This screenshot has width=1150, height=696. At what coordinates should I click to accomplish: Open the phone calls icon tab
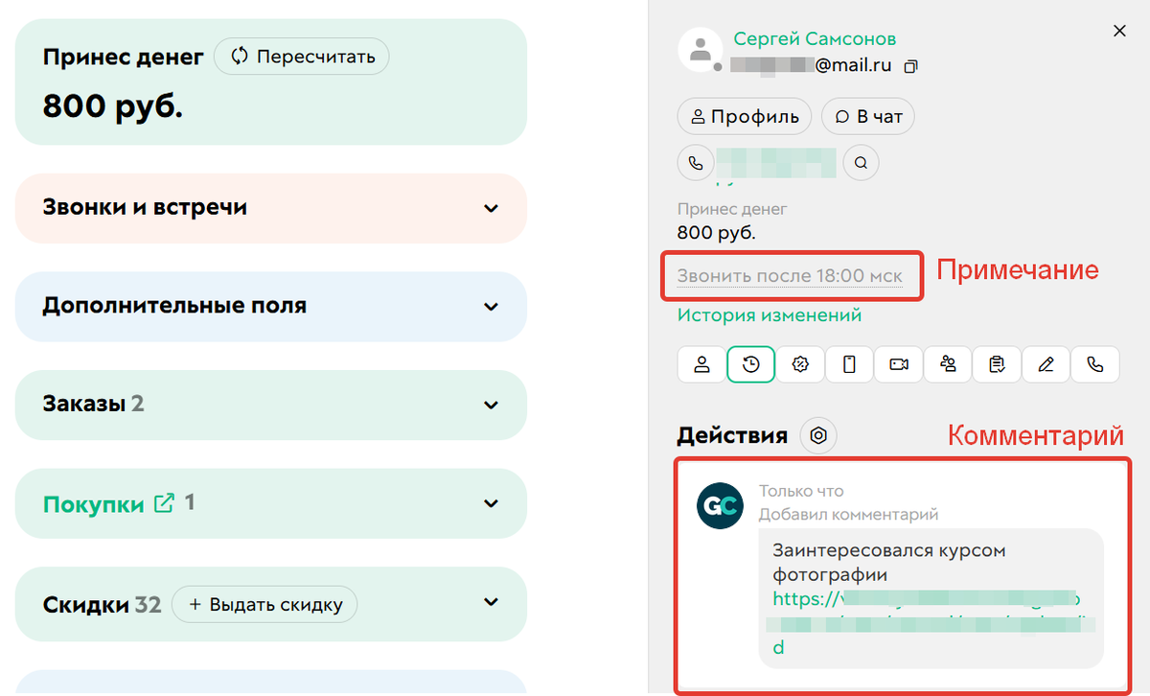(1095, 364)
